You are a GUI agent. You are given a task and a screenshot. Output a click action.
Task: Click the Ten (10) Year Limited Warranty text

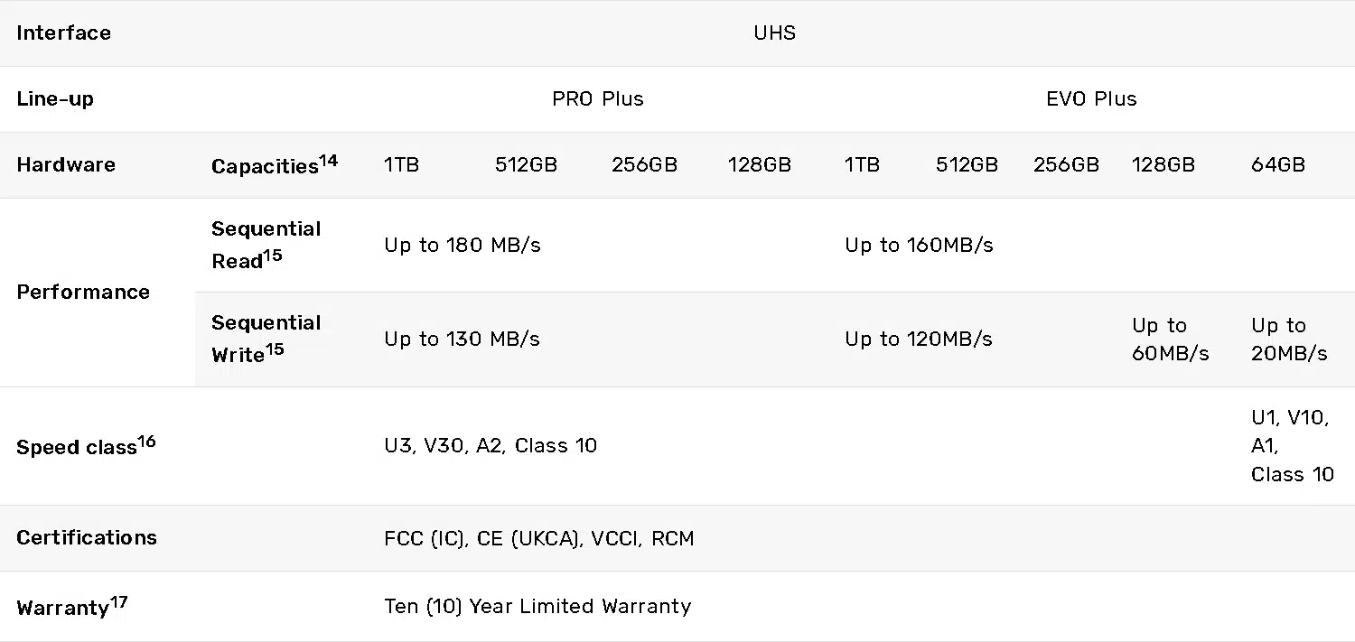(x=537, y=606)
